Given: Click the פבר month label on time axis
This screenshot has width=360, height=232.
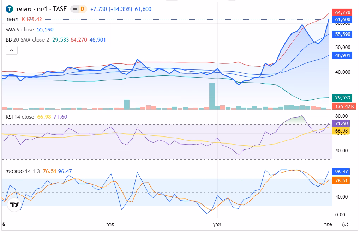Looking at the screenshot, I should pyautogui.click(x=111, y=224).
